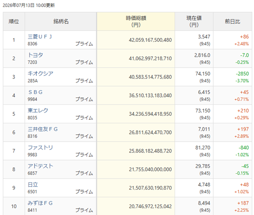
Task: Click the プライム label in トヨタ row
Action: [x=84, y=62]
